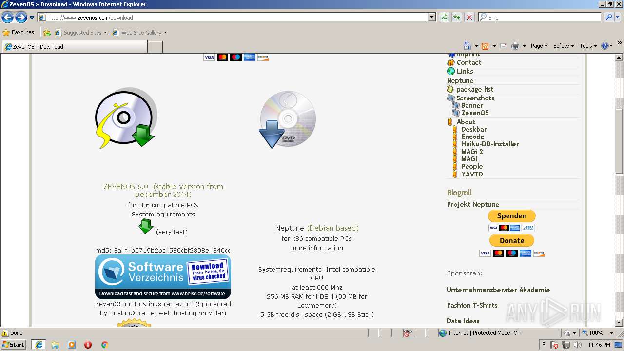Open Recent Pages dropdown arrow

click(32, 18)
